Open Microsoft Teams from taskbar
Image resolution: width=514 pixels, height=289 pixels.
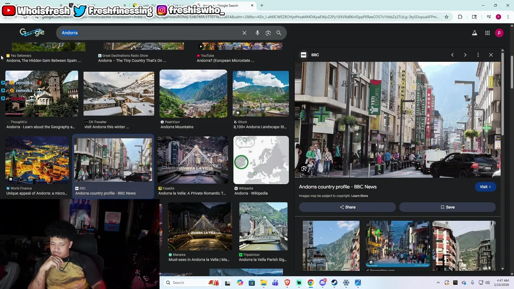click(275, 283)
